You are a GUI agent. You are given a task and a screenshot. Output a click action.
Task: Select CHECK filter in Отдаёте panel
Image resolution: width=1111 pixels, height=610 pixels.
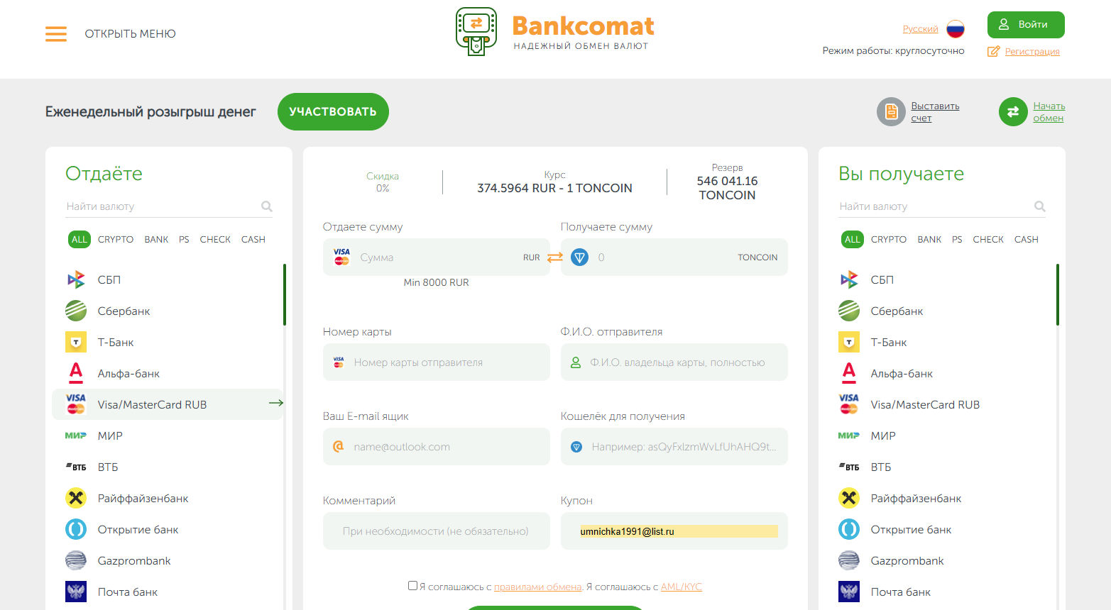215,240
